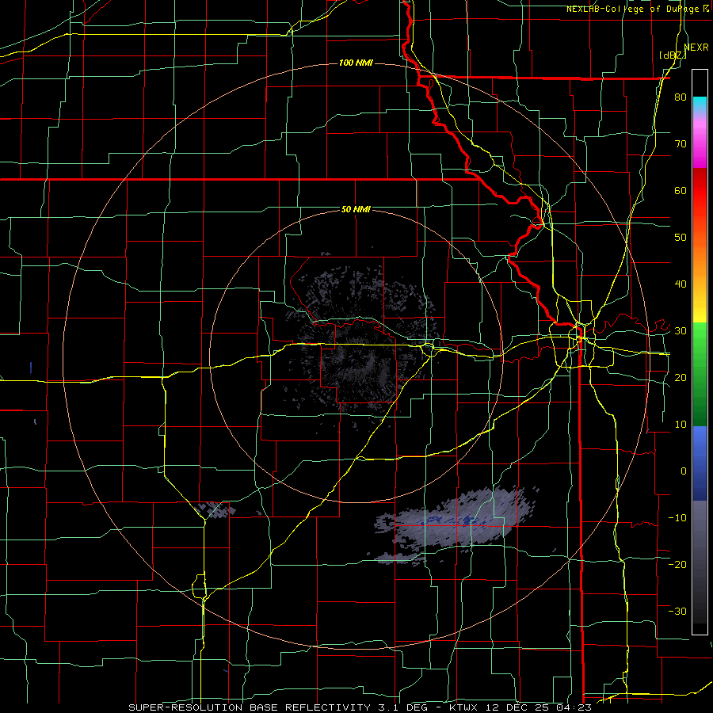The image size is (713, 713).
Task: Click the 12 DEC 25 04:23 timestamp
Action: click(539, 707)
